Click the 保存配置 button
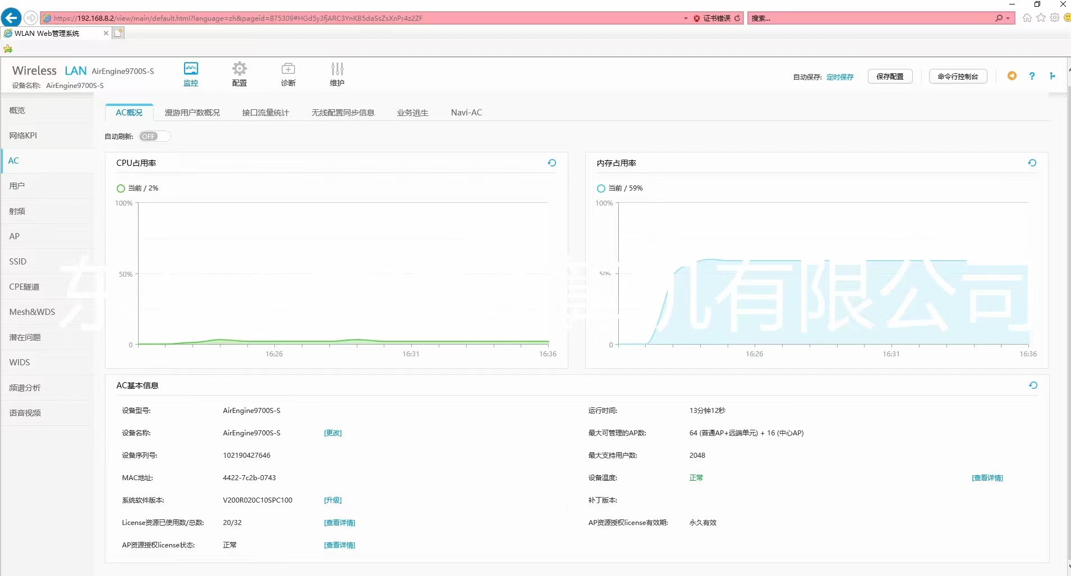This screenshot has height=576, width=1071. [890, 77]
